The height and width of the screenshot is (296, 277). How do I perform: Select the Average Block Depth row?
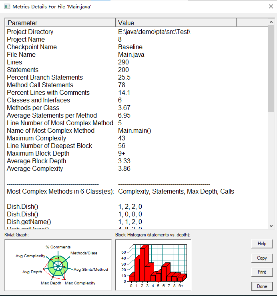136,161
